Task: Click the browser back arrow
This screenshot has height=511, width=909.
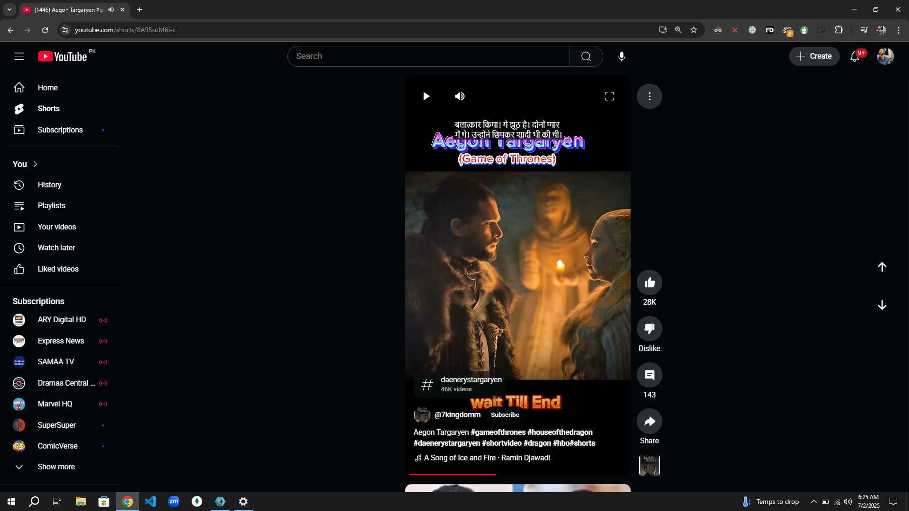Action: pyautogui.click(x=10, y=30)
